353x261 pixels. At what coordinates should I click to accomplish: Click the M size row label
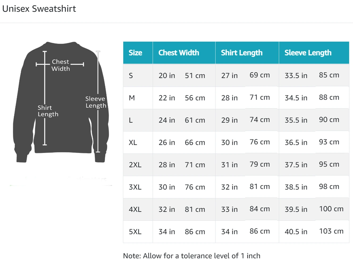click(x=132, y=98)
